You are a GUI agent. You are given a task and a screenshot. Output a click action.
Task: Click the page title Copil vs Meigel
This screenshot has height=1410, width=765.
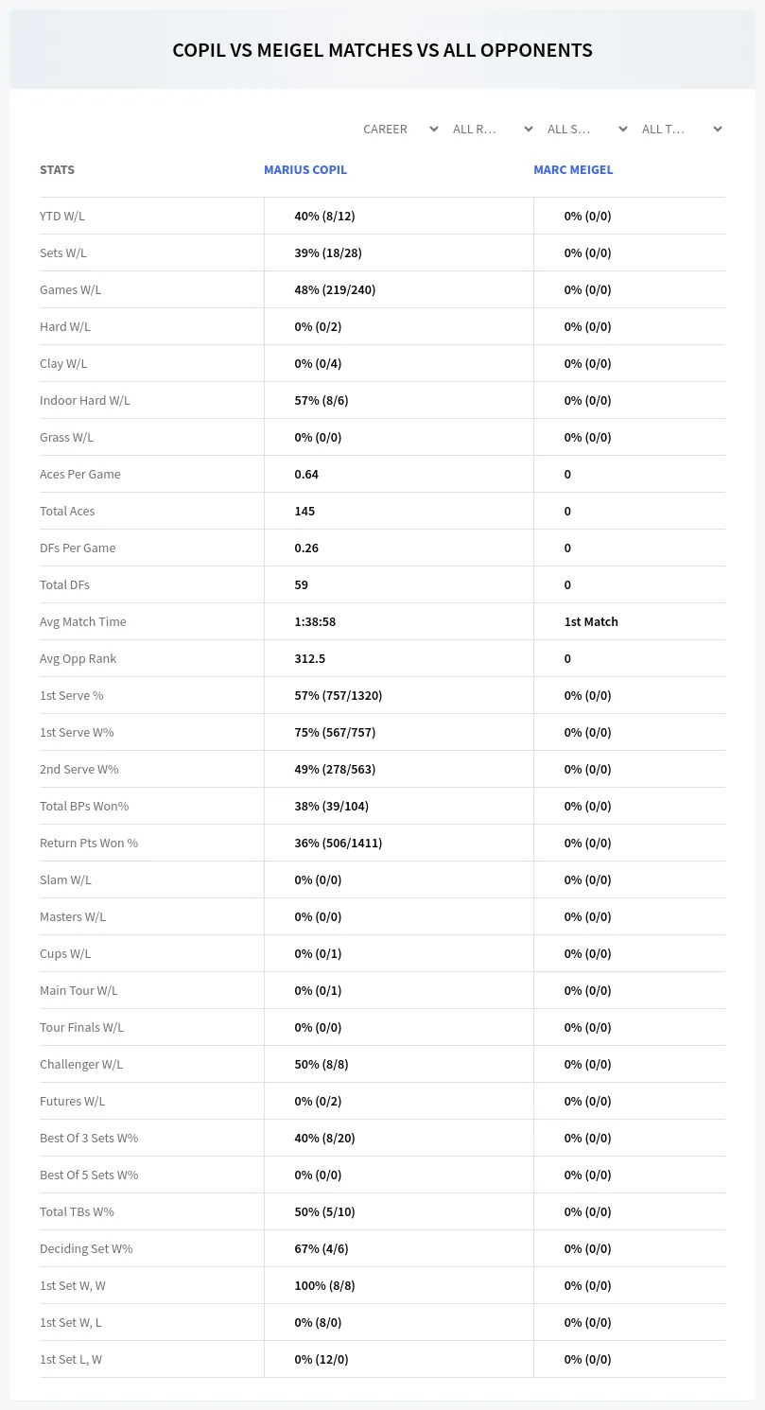[382, 50]
